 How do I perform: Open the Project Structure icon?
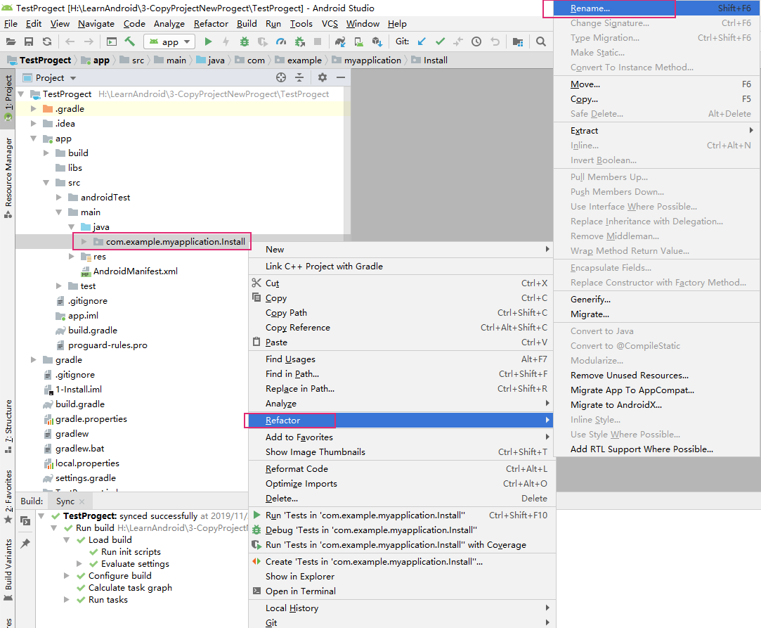click(x=518, y=41)
